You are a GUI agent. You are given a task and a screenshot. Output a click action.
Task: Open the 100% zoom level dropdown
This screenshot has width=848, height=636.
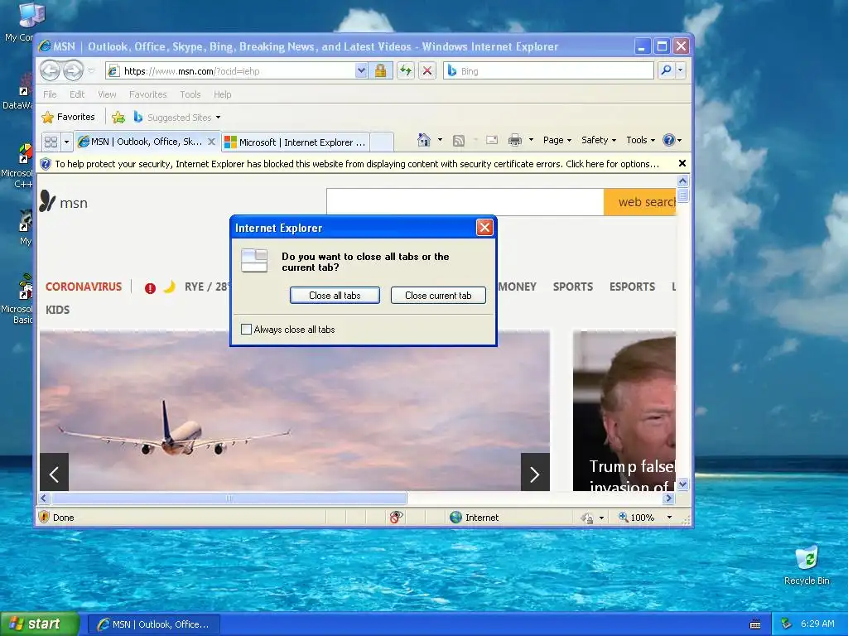pos(669,518)
